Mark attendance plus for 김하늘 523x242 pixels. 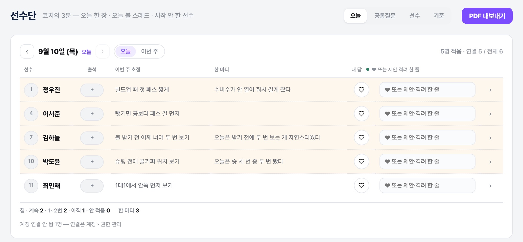click(92, 138)
